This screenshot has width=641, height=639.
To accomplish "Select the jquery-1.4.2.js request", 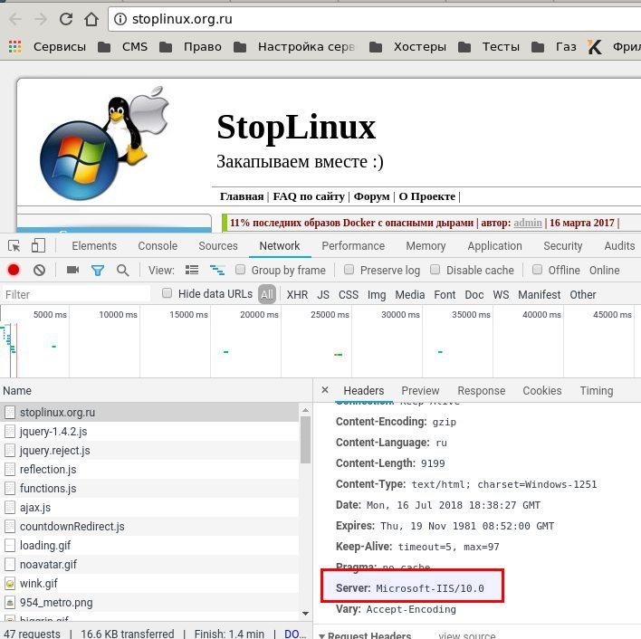I will point(149,432).
